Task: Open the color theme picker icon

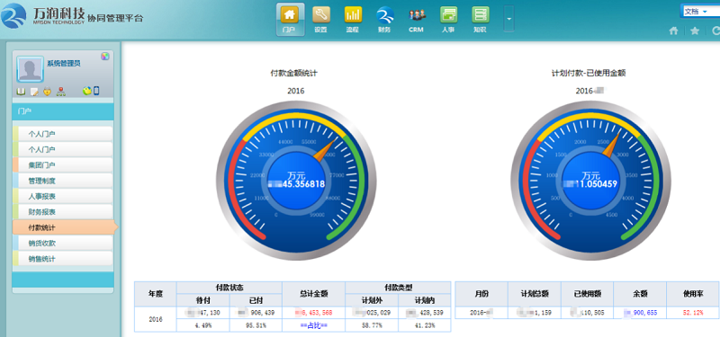Action: (105, 57)
